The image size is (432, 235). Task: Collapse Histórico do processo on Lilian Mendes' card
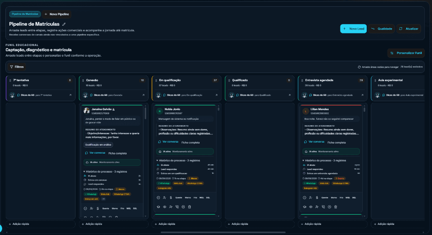[x=324, y=161]
